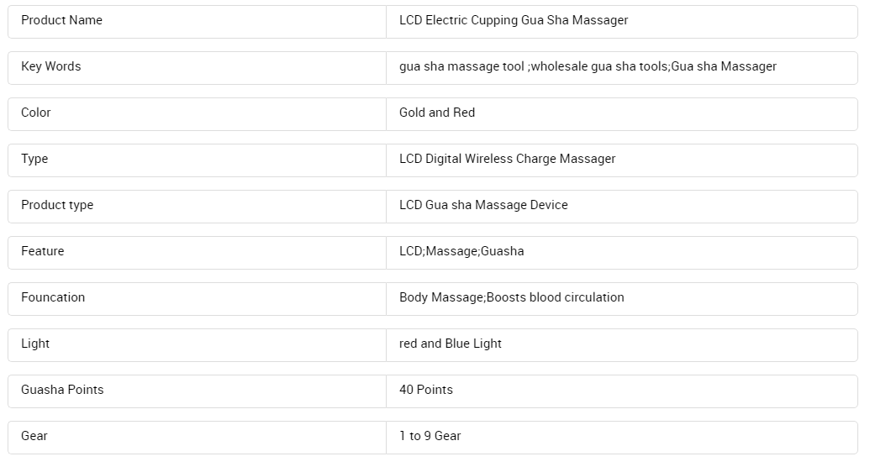Select the Gold and Red value
Screen dimensions: 870x467
pos(437,113)
